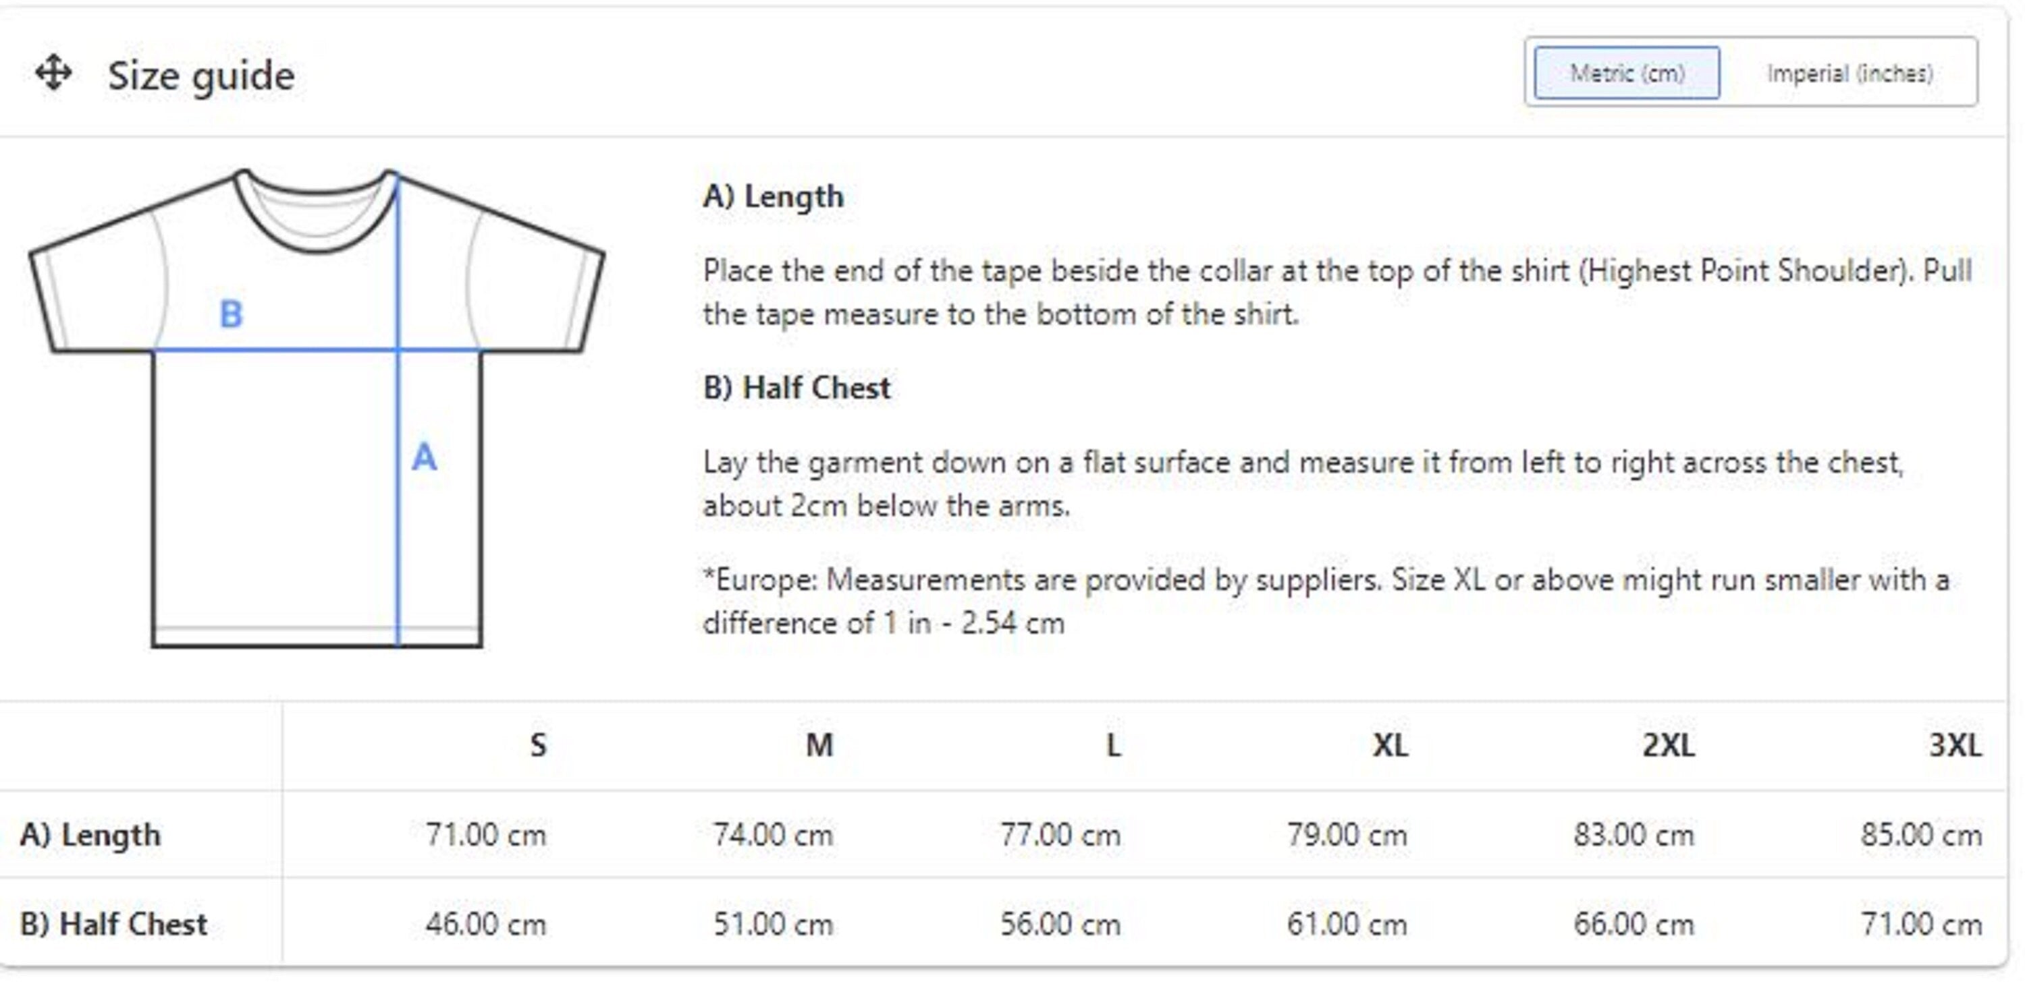Viewport: 2025px width, 986px height.
Task: Select the 3XL size column header
Action: tap(1955, 745)
